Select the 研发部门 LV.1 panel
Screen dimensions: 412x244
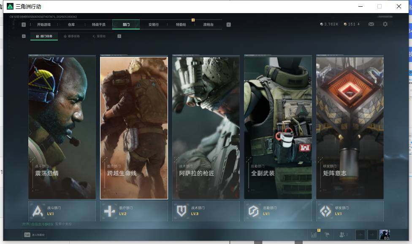click(x=350, y=211)
